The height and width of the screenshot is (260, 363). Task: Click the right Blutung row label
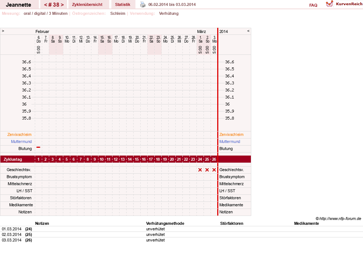[x=226, y=149]
